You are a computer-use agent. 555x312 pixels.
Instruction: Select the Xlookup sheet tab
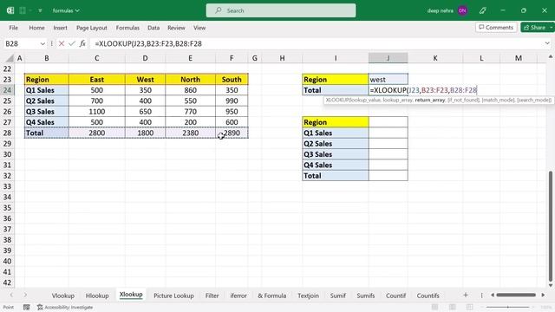pos(131,295)
